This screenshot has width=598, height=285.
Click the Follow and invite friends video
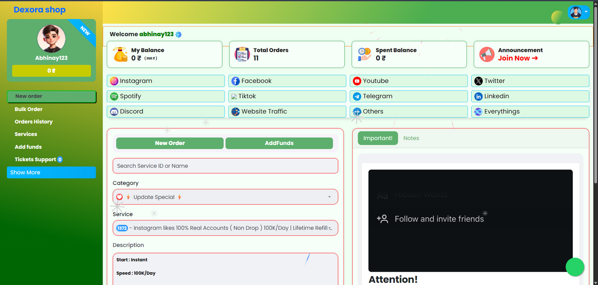point(471,221)
